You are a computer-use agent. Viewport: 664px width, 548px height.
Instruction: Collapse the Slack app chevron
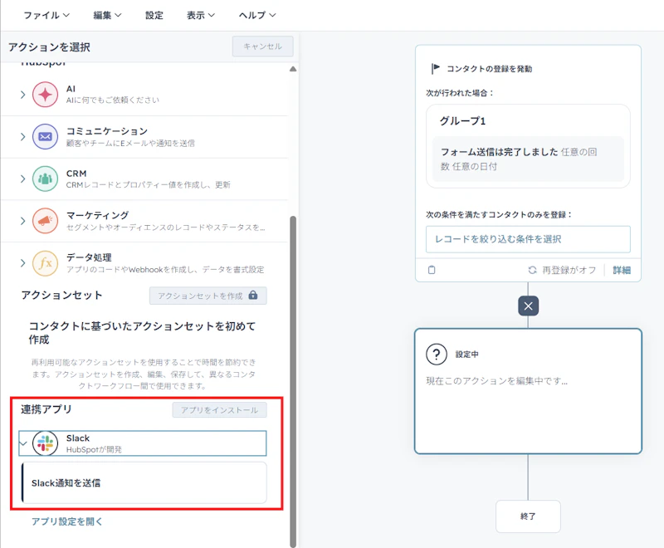click(x=23, y=443)
